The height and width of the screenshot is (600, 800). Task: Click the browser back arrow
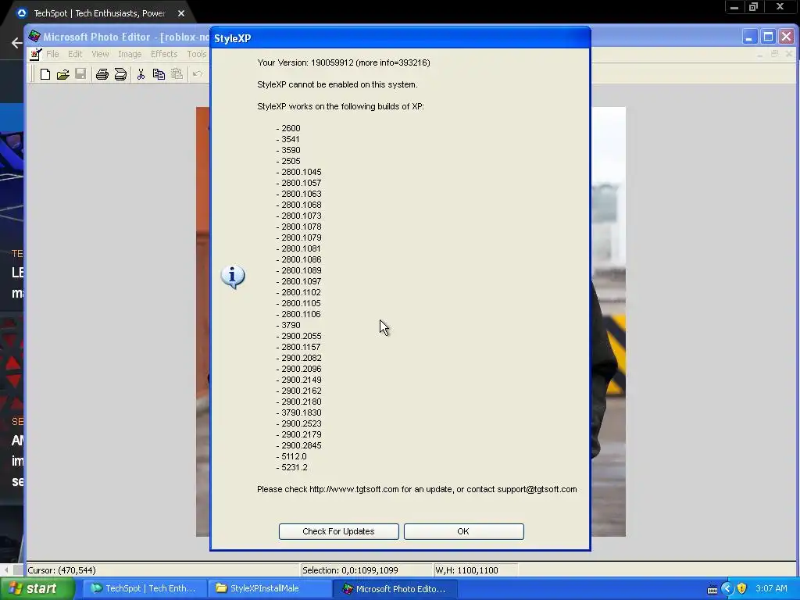point(16,43)
